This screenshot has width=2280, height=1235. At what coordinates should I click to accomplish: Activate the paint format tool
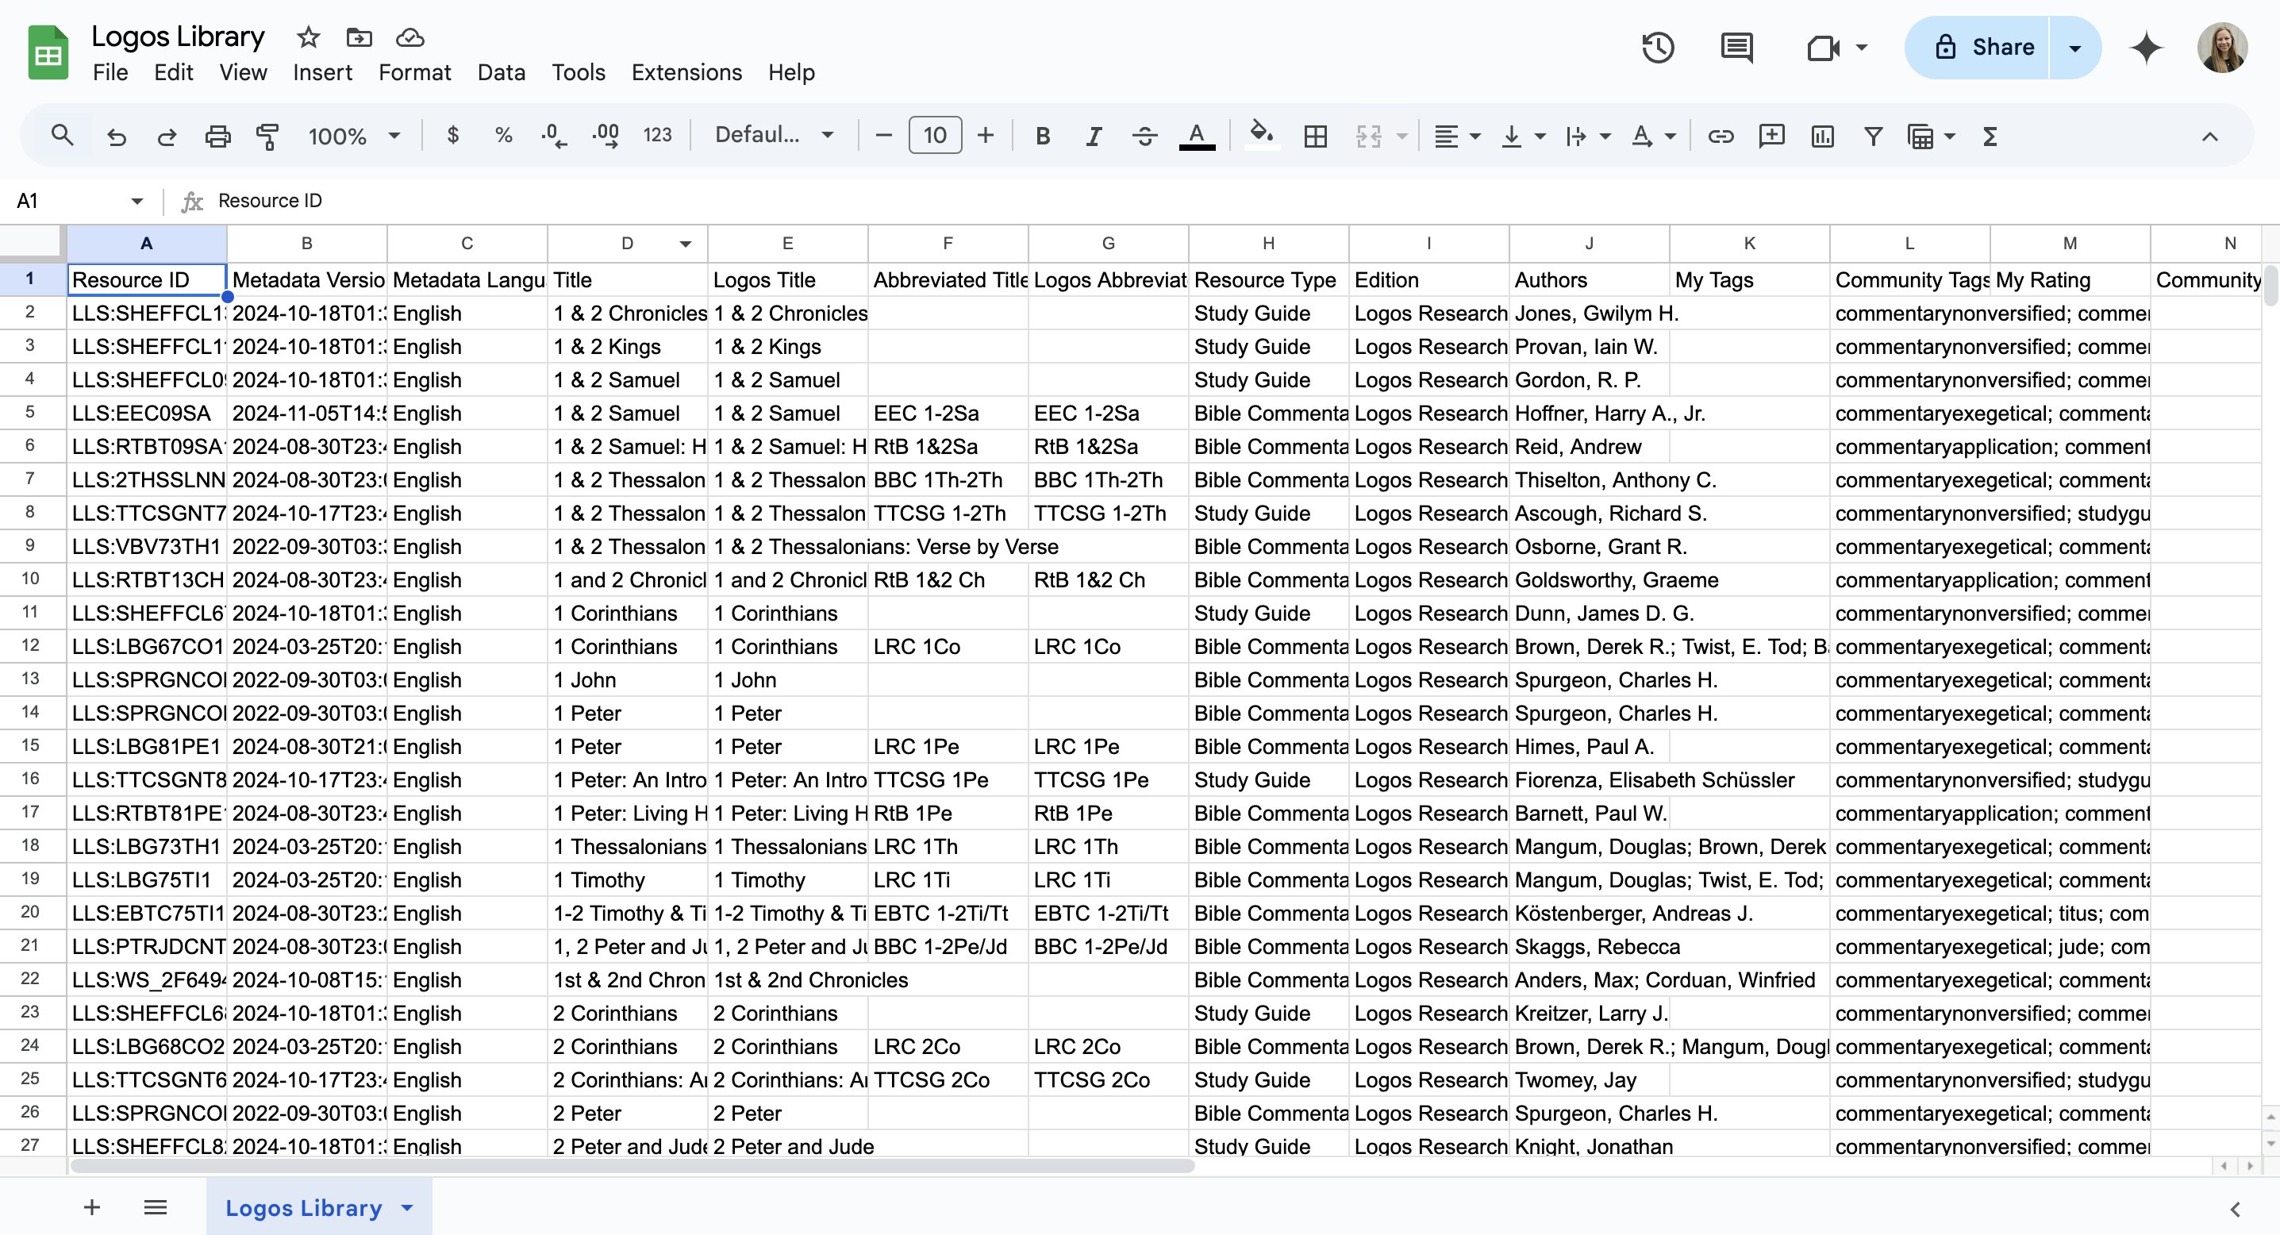[x=267, y=136]
